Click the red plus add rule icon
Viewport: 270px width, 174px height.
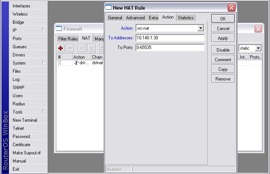61,48
